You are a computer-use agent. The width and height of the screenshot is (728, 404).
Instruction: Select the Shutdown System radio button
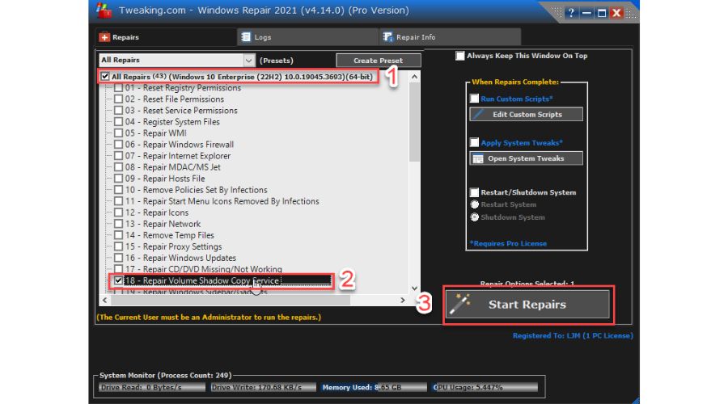[x=475, y=217]
